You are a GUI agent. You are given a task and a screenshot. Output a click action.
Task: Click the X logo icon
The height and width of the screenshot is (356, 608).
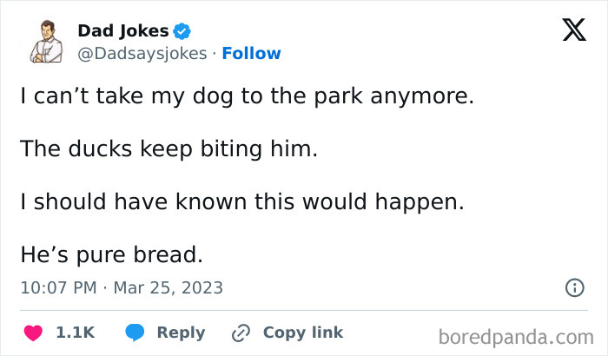(x=574, y=30)
